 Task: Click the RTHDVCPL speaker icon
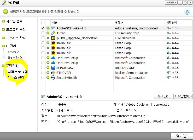point(53,73)
